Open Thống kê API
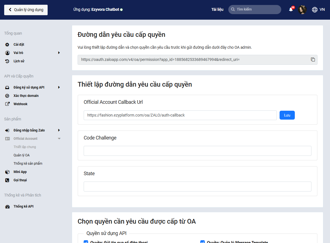The height and width of the screenshot is (243, 330). [24, 206]
